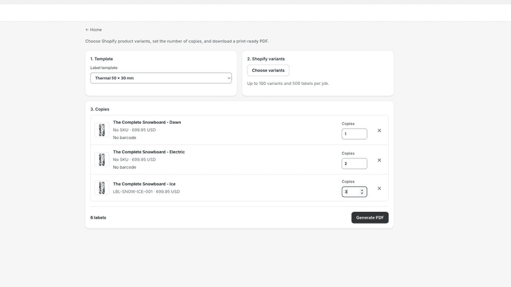This screenshot has width=511, height=287.
Task: Increase Ice copies with the stepper arrows
Action: [x=362, y=190]
